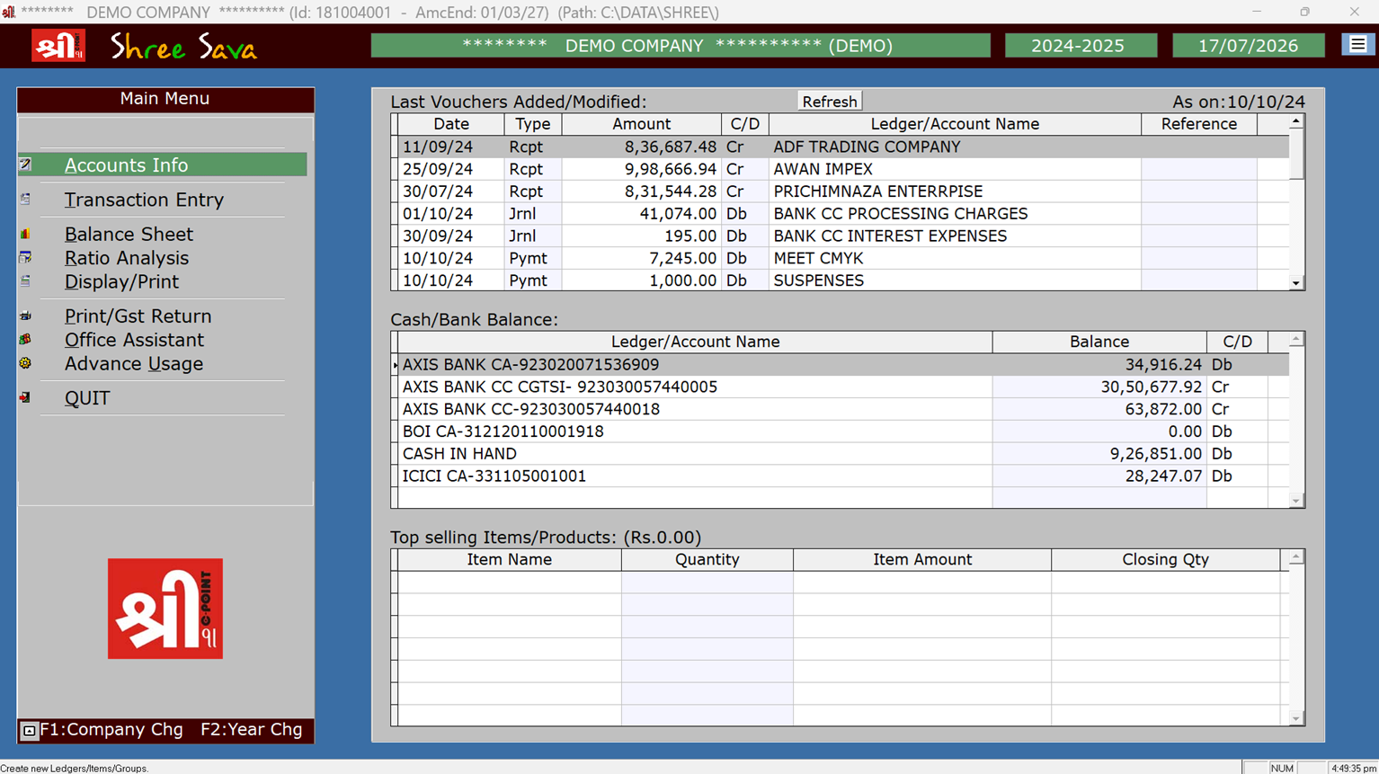Click the 4:49:35 pm clock in status bar
This screenshot has height=774, width=1379.
coord(1353,768)
